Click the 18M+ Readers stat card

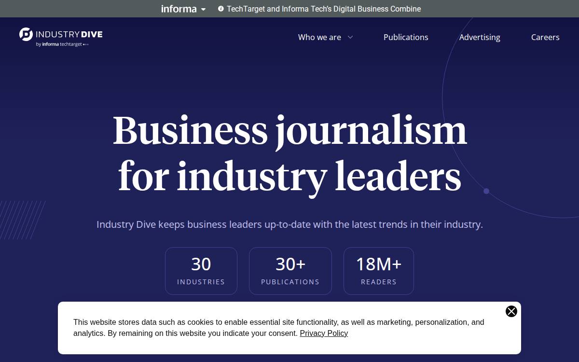pos(379,271)
